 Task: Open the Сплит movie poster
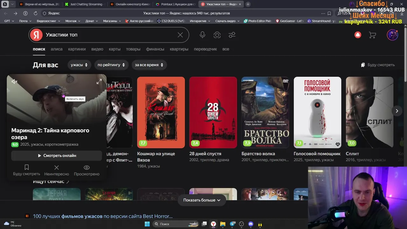(369, 112)
